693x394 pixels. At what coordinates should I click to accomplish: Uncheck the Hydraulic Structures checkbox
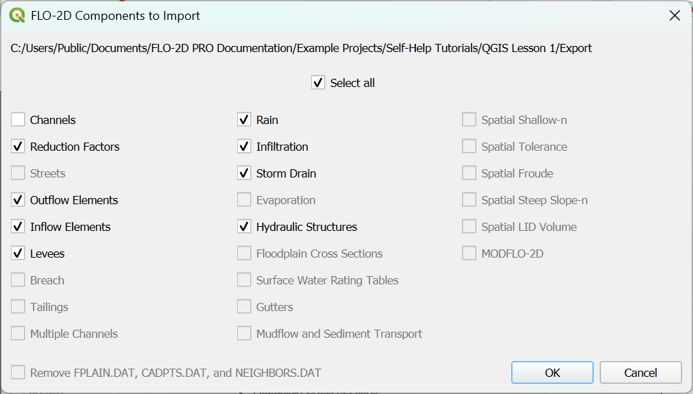244,227
